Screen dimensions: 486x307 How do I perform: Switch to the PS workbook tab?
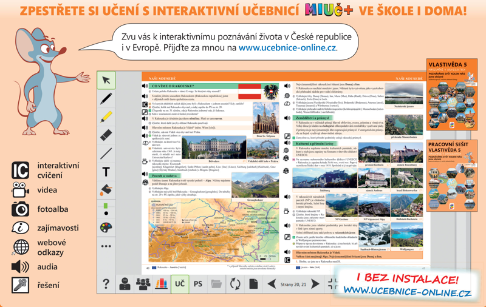tap(198, 284)
